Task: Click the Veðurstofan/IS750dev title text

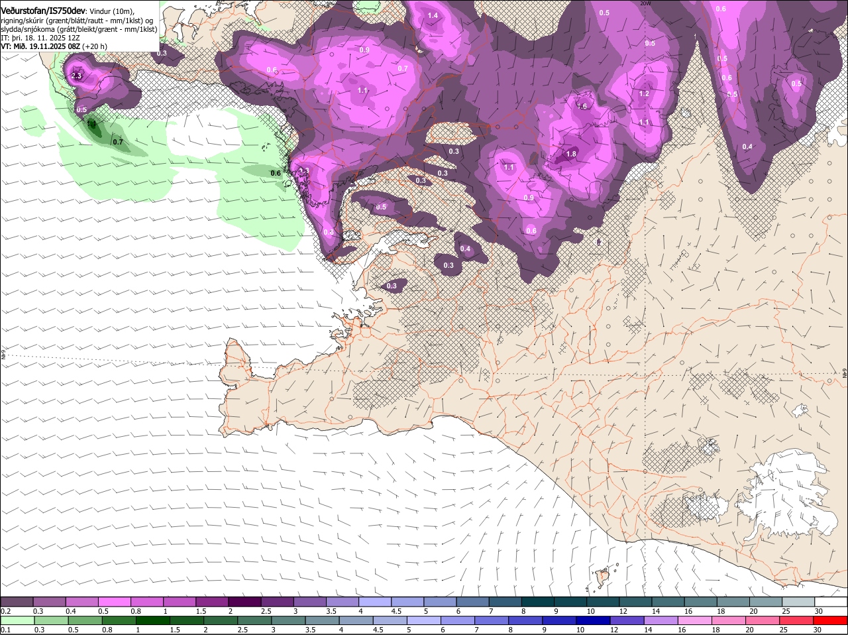Action: coord(43,11)
